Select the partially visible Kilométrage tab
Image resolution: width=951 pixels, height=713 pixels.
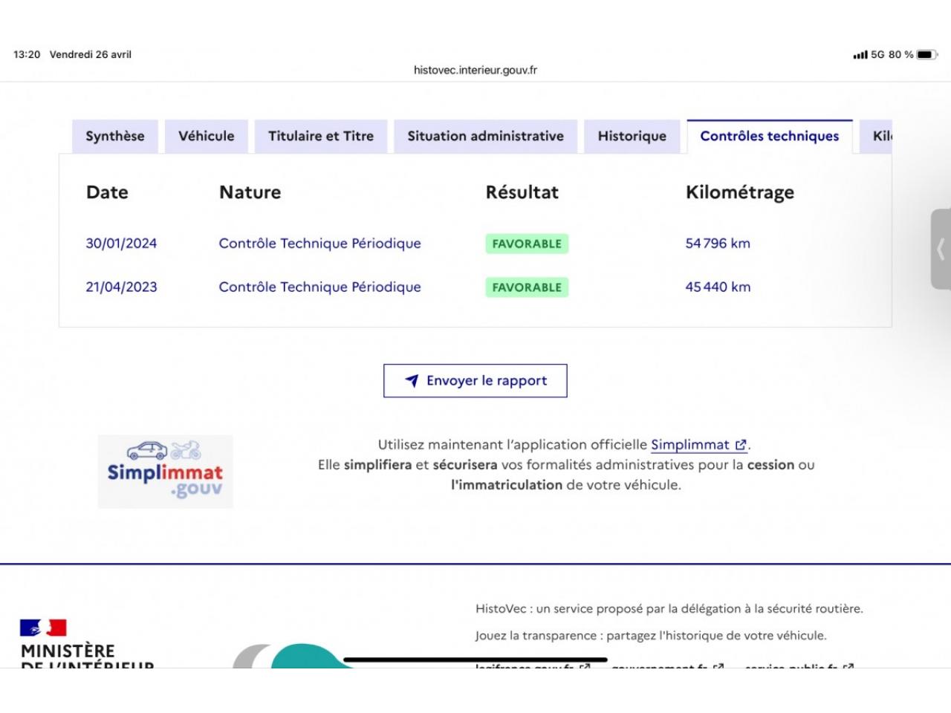880,137
